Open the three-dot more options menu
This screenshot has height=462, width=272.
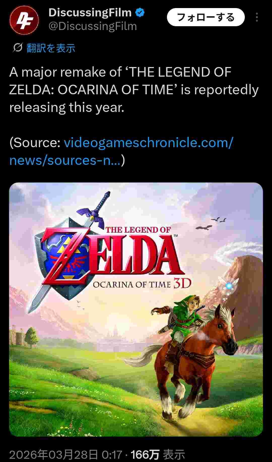257,17
